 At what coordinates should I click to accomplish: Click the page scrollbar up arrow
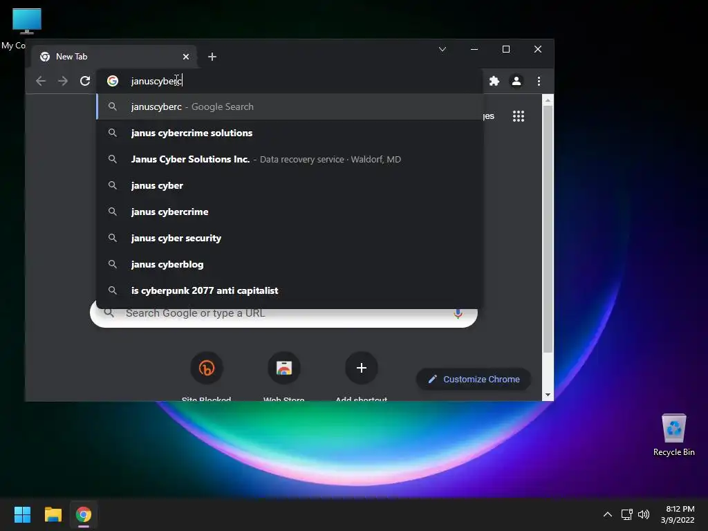(x=548, y=100)
